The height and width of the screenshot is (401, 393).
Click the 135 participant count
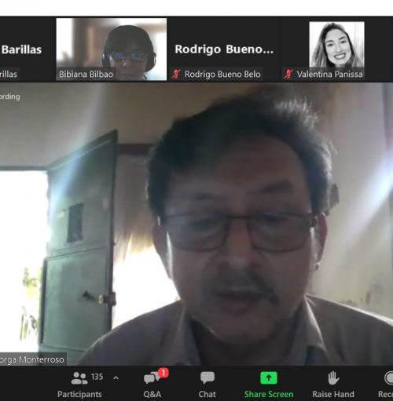coord(97,377)
